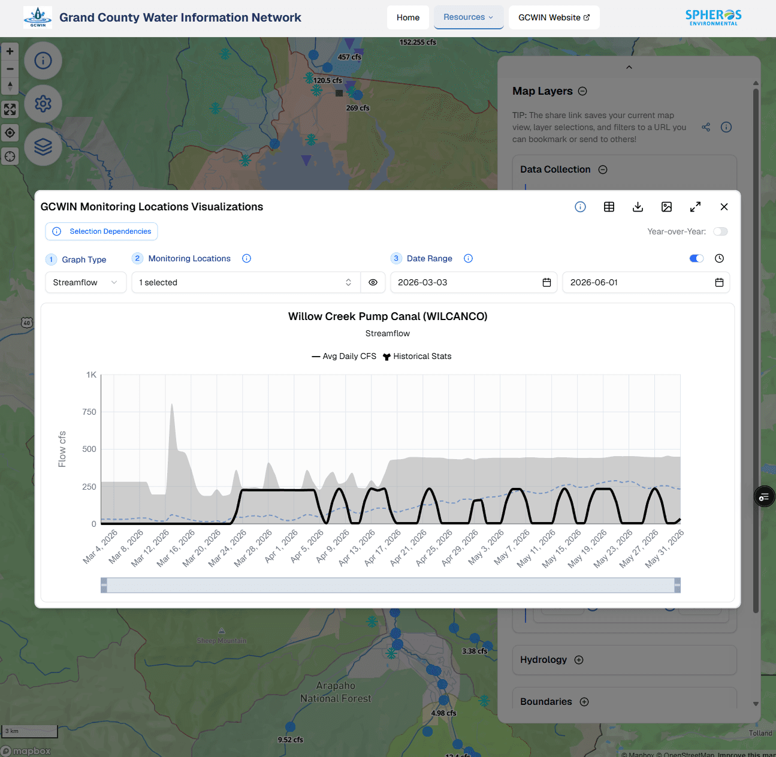Screen dimensions: 776x757
Task: Toggle Avg Daily CFS legend series
Action: (x=344, y=356)
